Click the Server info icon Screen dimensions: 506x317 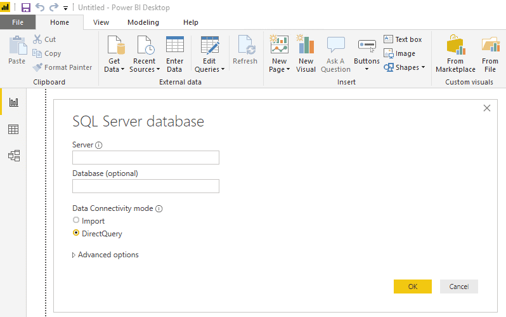99,145
